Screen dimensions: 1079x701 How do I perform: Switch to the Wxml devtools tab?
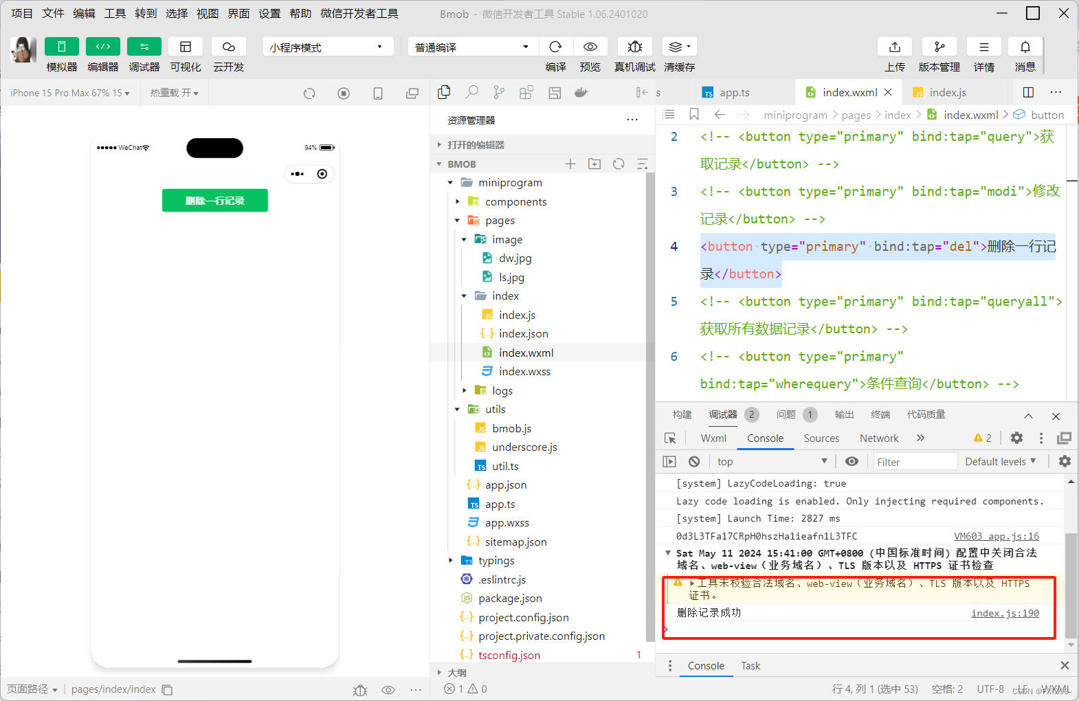point(713,438)
